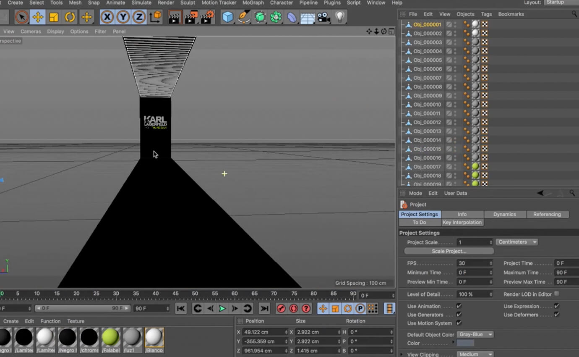
Task: Click the Scale tool icon
Action: (54, 17)
